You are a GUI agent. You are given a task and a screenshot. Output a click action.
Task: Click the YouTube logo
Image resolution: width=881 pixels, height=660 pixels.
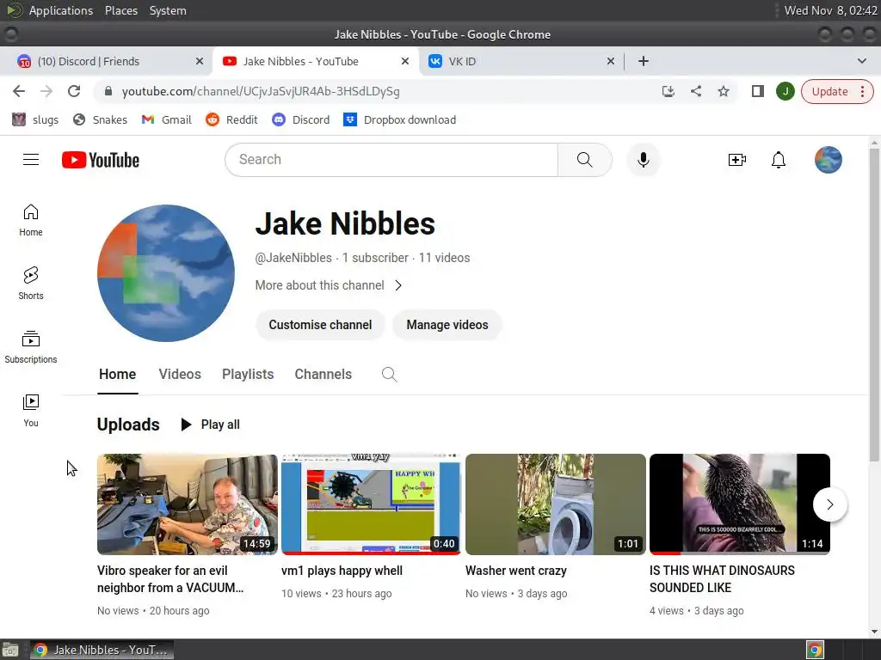click(101, 160)
